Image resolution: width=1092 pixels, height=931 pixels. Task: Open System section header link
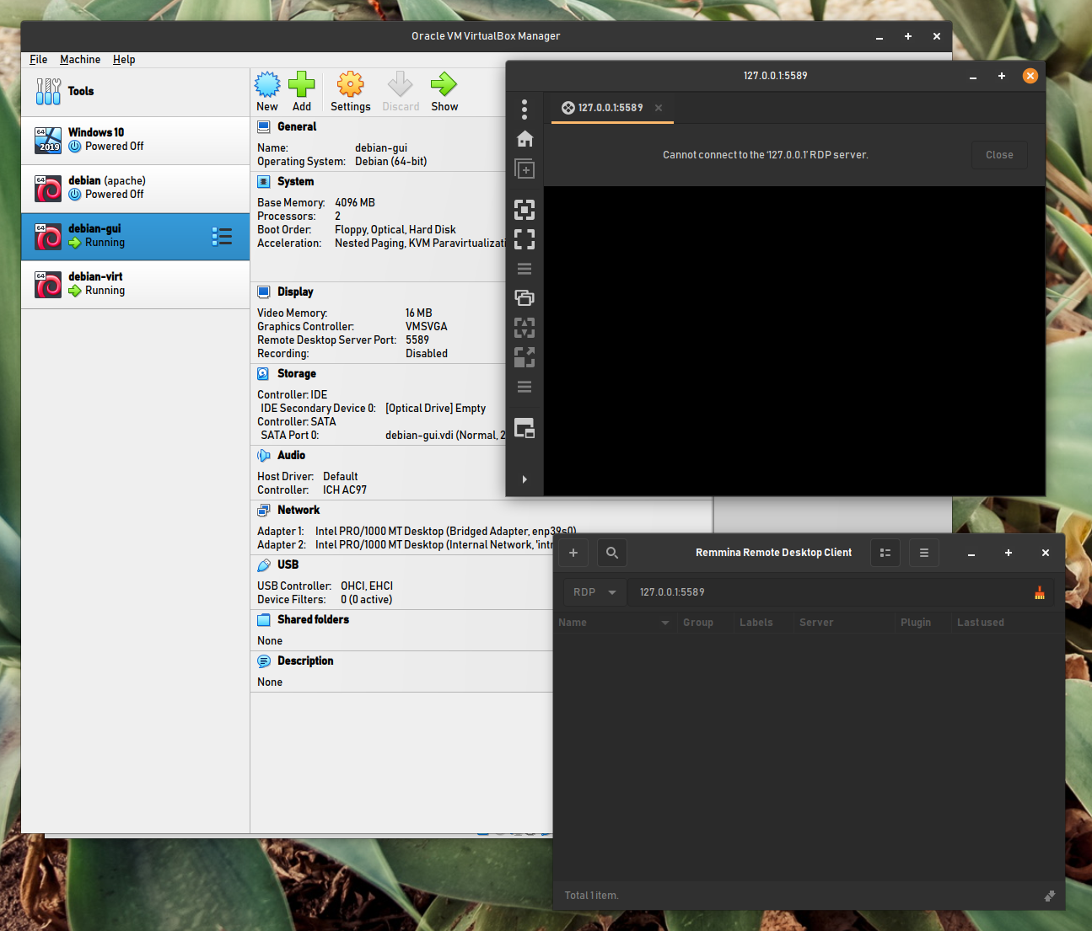coord(295,182)
